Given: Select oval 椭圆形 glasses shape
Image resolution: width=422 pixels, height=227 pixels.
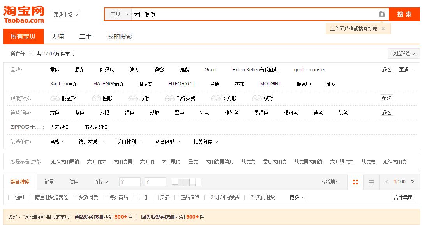Looking at the screenshot, I should (x=63, y=98).
